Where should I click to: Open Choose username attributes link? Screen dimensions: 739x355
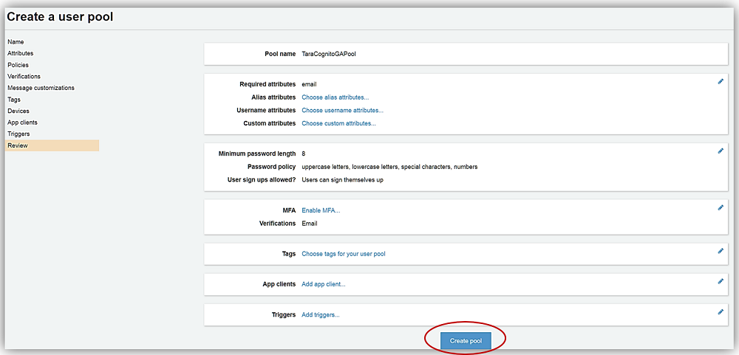(x=342, y=111)
